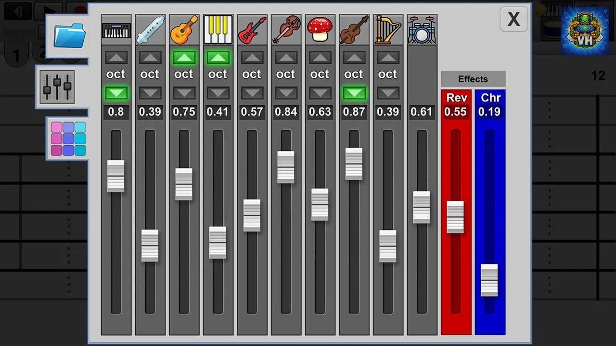The width and height of the screenshot is (616, 346).
Task: Select the blue drum kit icon
Action: coord(422,30)
